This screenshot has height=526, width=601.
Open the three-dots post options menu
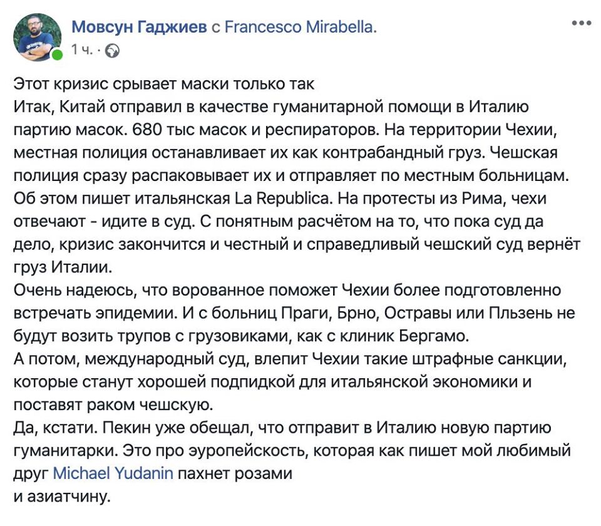tap(581, 23)
